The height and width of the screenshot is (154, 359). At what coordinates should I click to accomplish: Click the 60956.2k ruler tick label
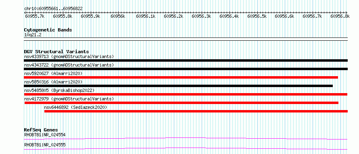(173, 16)
